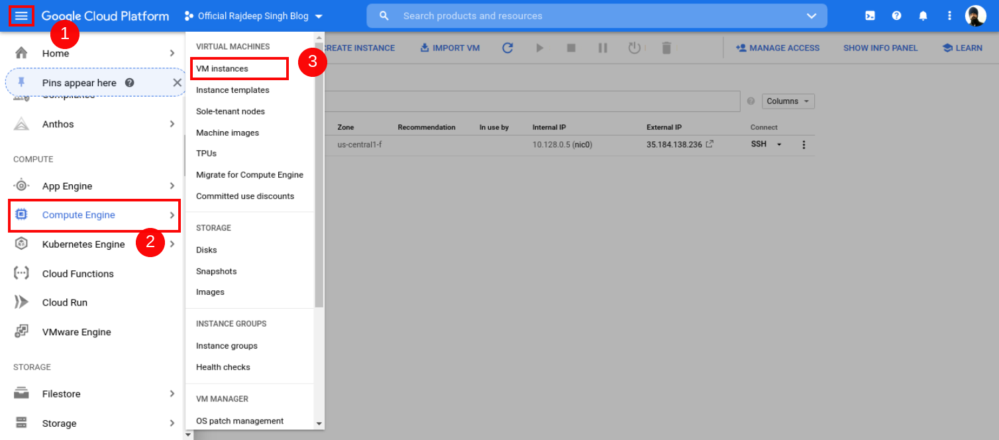Screen dimensions: 999x440
Task: Open the notifications bell
Action: (x=923, y=15)
